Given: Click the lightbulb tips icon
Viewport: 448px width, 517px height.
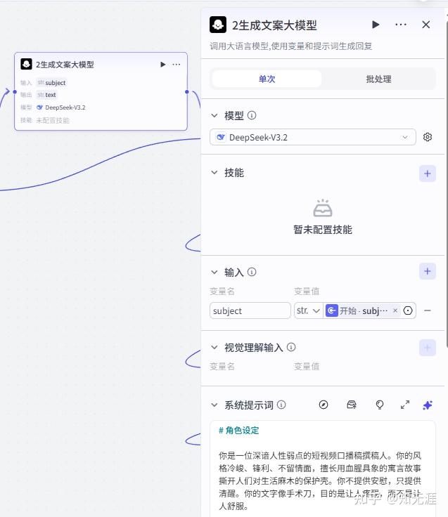Looking at the screenshot, I should tap(380, 405).
